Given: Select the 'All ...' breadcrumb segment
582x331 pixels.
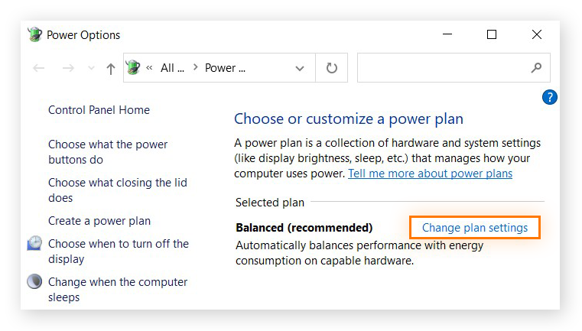Looking at the screenshot, I should coord(172,68).
